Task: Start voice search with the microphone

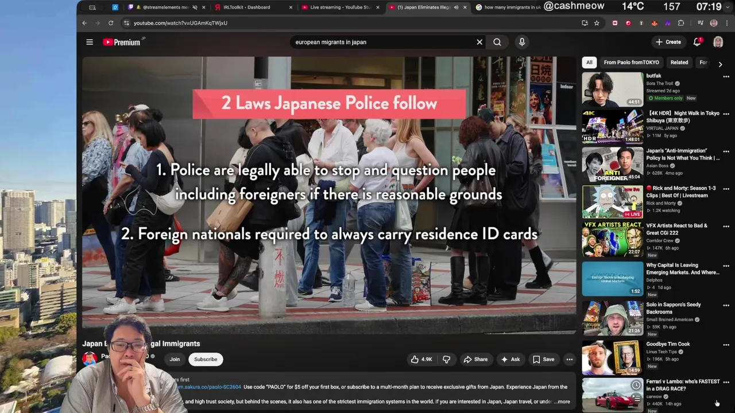Action: coord(522,42)
